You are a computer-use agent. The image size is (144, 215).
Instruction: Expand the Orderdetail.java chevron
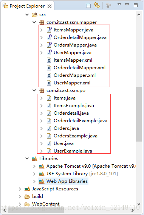point(42,113)
